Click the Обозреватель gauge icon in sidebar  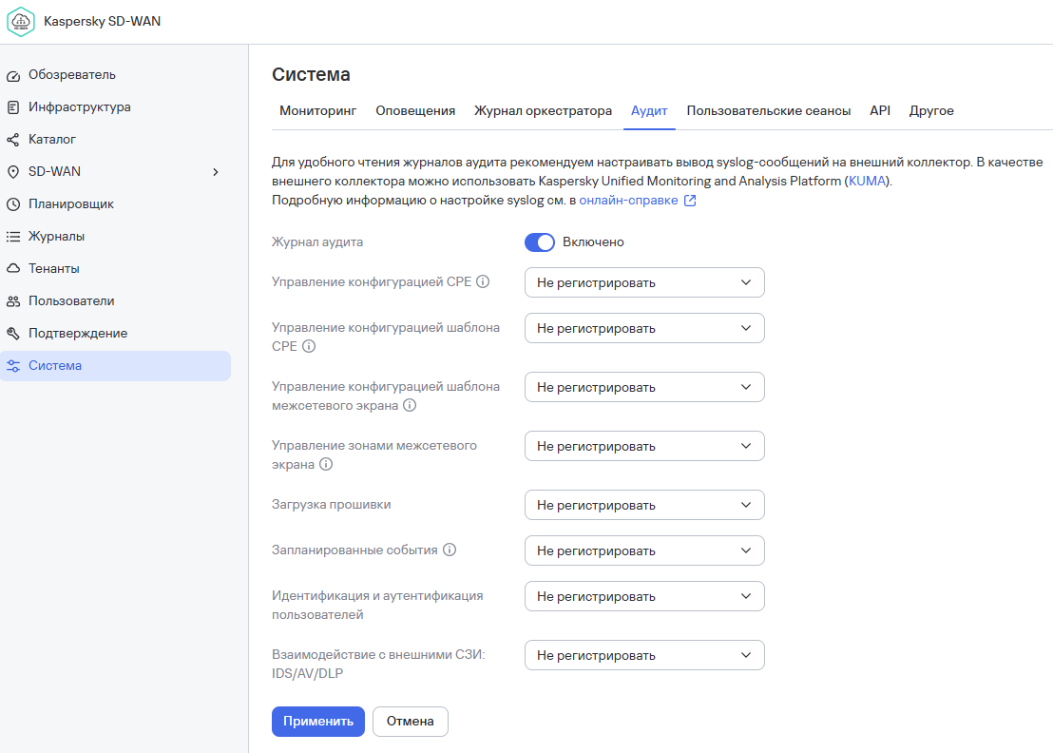click(x=13, y=76)
